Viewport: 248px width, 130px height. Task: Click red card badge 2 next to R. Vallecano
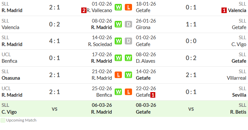coord(84,10)
